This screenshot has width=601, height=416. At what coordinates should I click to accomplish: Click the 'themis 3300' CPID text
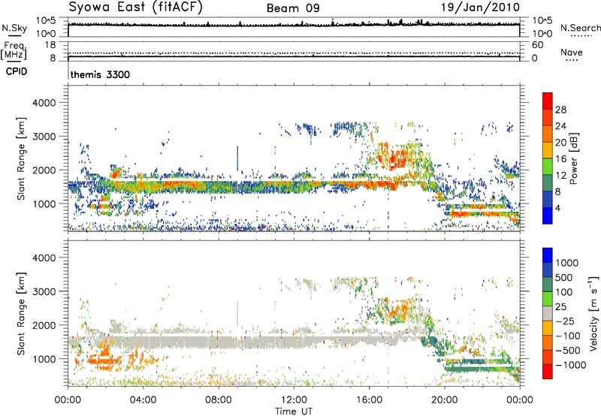click(100, 74)
